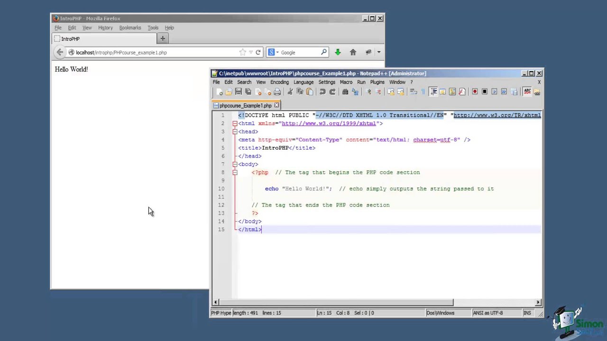Bookmark this page with the star icon

(243, 53)
